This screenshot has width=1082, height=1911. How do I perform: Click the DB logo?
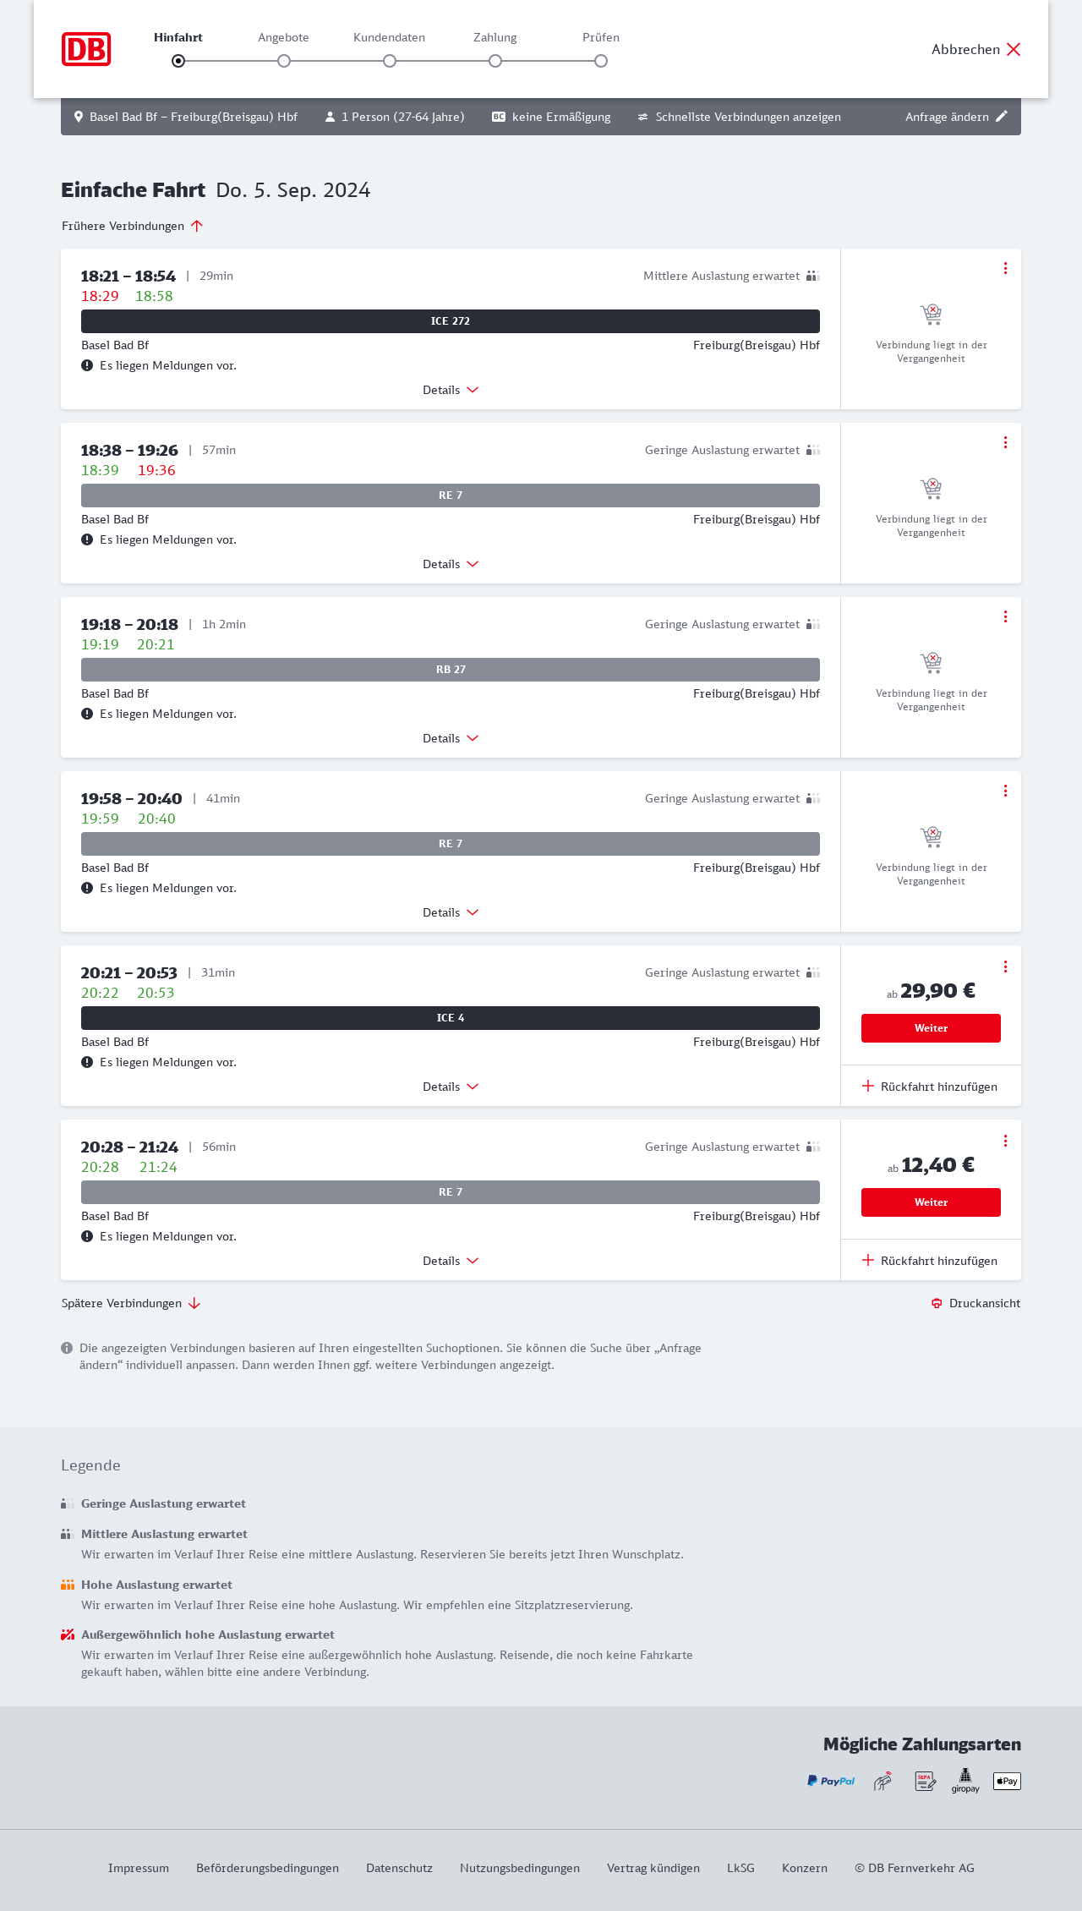86,49
